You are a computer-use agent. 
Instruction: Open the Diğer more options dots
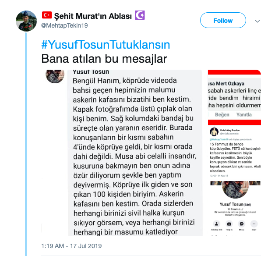tap(254, 224)
